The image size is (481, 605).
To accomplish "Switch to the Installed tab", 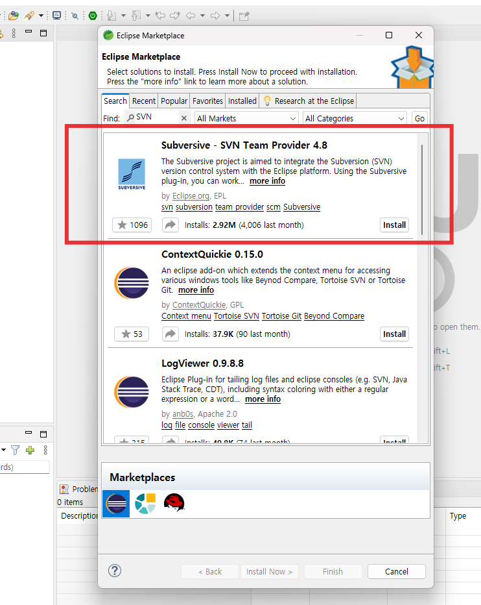I will point(242,101).
